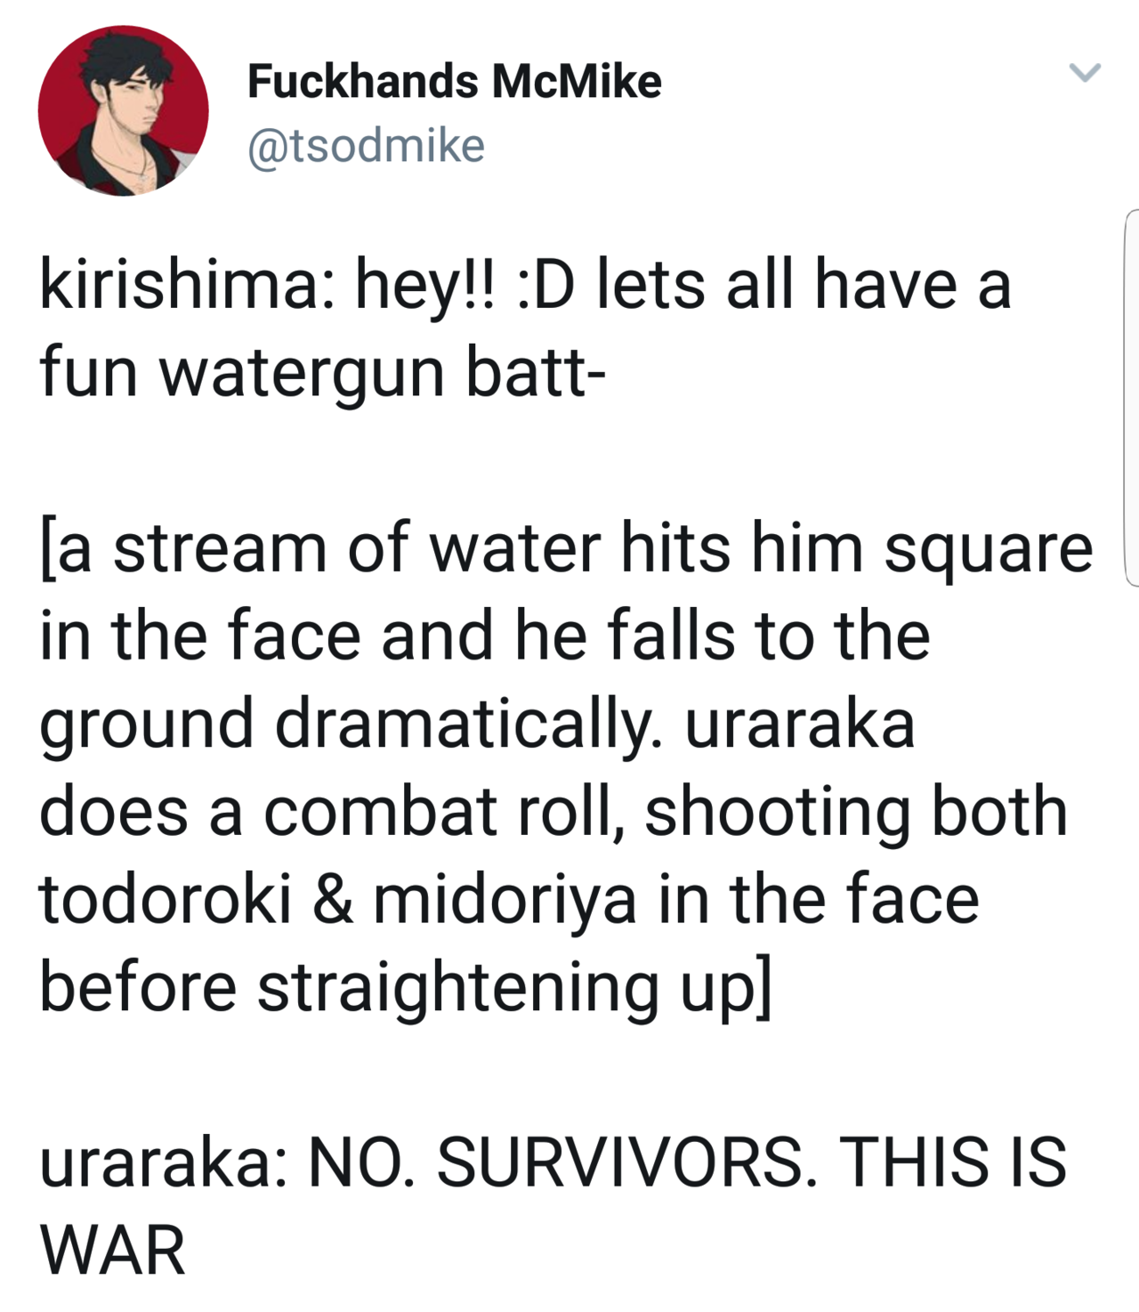The width and height of the screenshot is (1139, 1312).
Task: Open the tweet options chevron menu
Action: 1084,73
